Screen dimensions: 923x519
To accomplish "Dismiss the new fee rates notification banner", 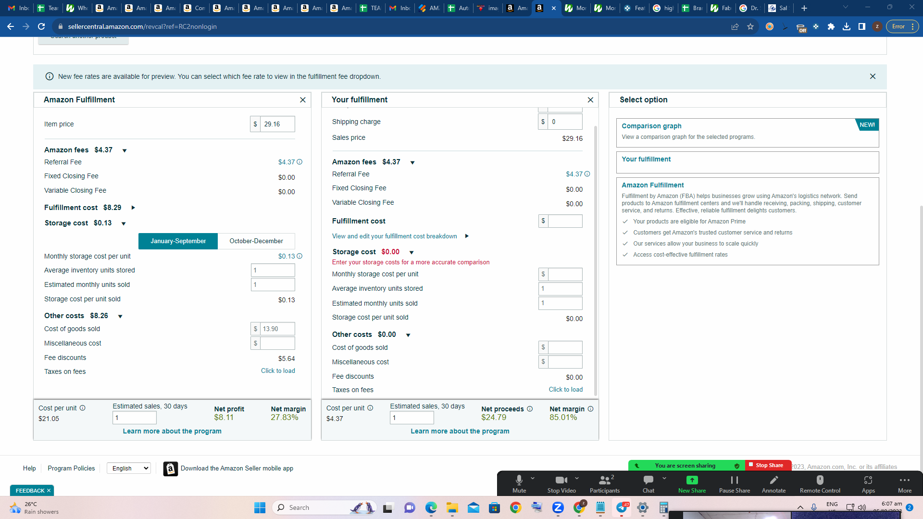I will pos(873,76).
